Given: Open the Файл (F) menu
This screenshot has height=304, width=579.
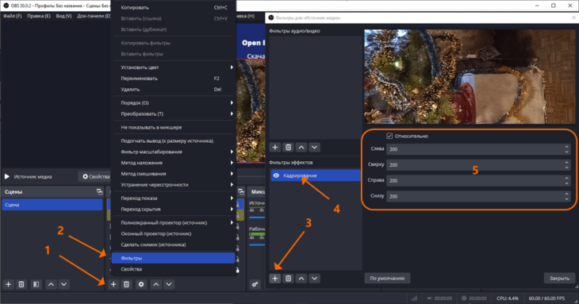Looking at the screenshot, I should click(12, 16).
